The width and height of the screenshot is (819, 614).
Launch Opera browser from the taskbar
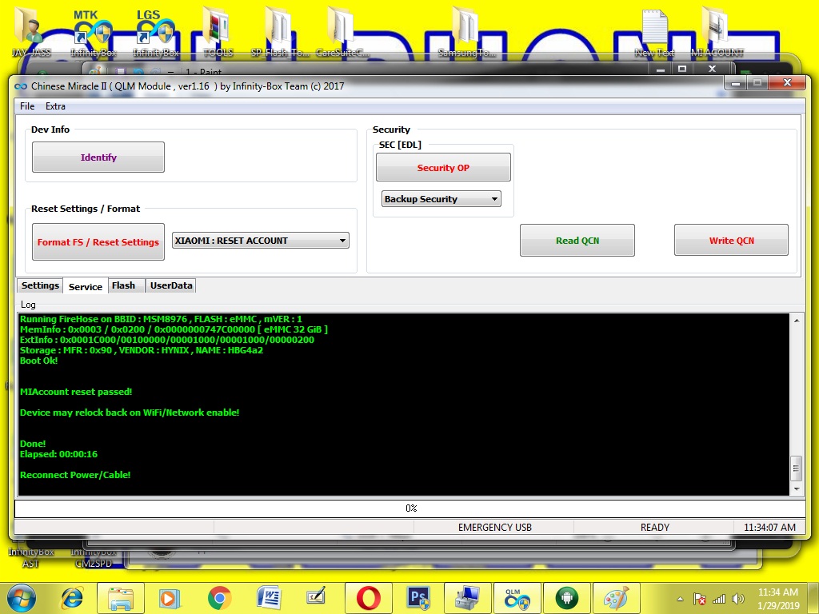point(368,598)
